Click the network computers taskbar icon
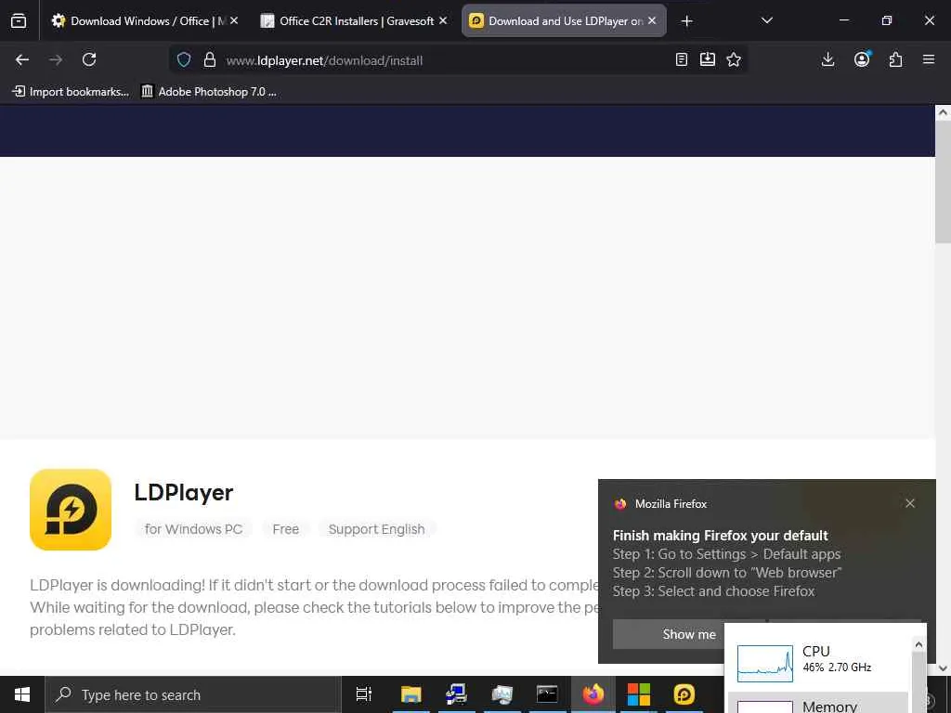The image size is (951, 713). 456,694
